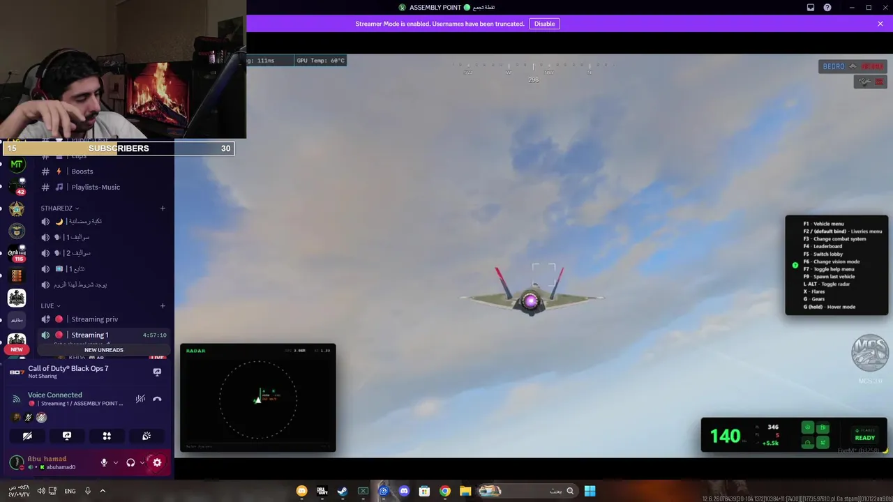Open the Call of Duty taskbar icon
The width and height of the screenshot is (893, 502).
(322, 491)
